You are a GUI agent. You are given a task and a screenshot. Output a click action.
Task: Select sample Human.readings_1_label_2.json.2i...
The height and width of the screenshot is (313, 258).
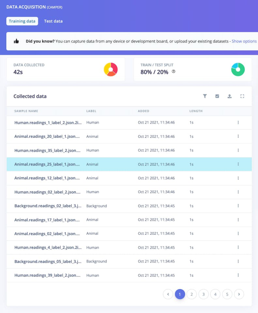tap(48, 123)
